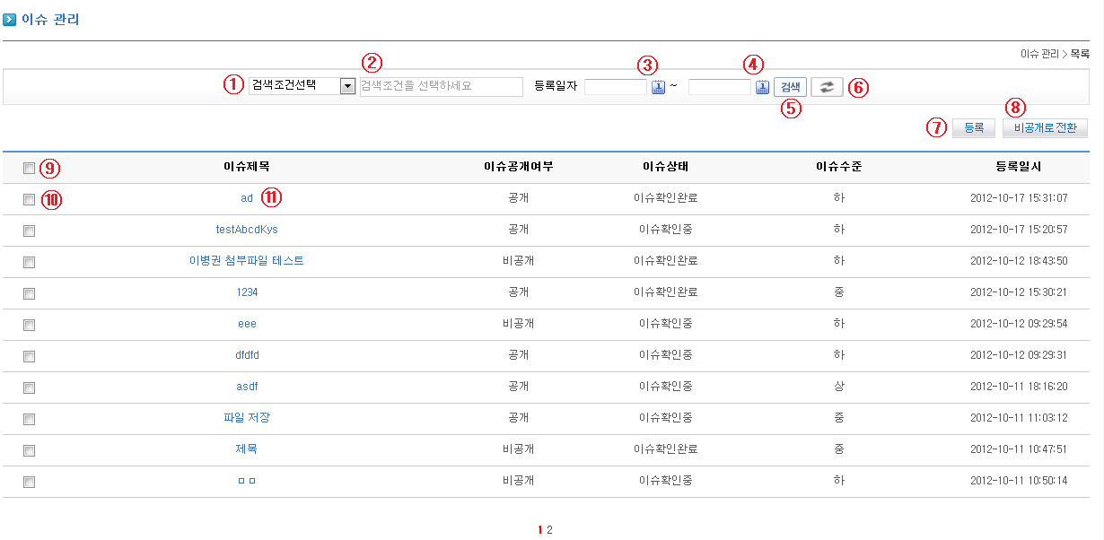Toggle the select-all header checkbox
The image size is (1104, 540).
pos(30,168)
